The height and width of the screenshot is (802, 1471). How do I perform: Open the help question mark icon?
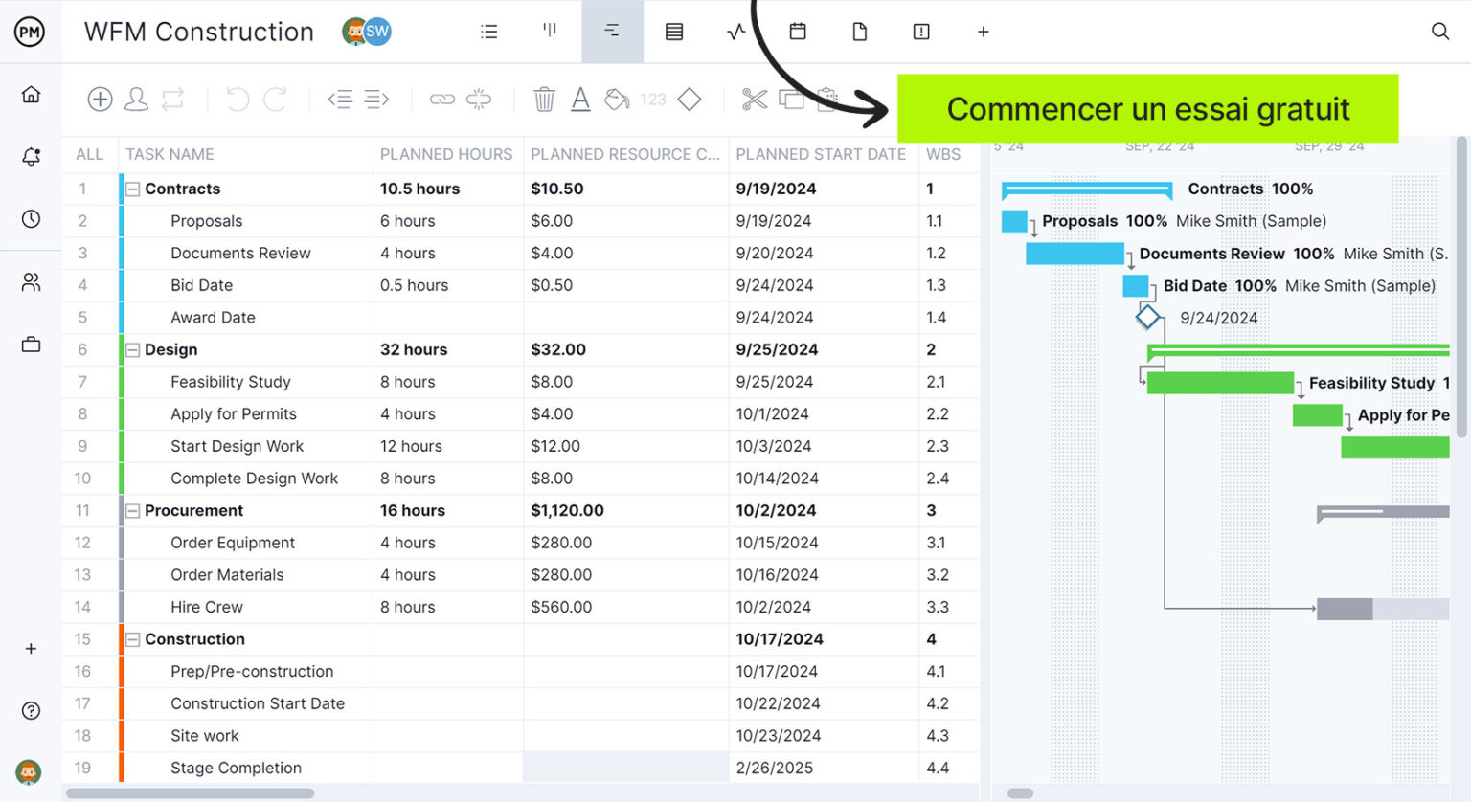(31, 710)
